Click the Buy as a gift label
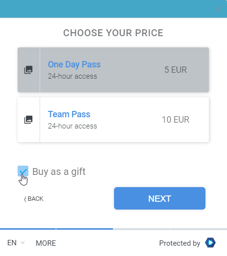Viewport: 227px width, 256px height. pyautogui.click(x=59, y=171)
